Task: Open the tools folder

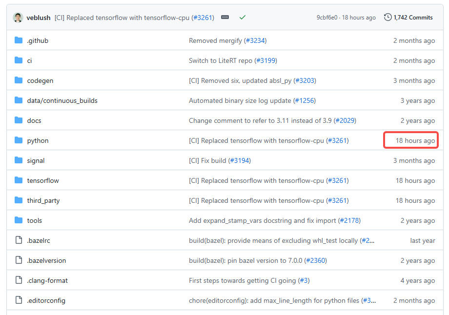Action: coord(34,221)
